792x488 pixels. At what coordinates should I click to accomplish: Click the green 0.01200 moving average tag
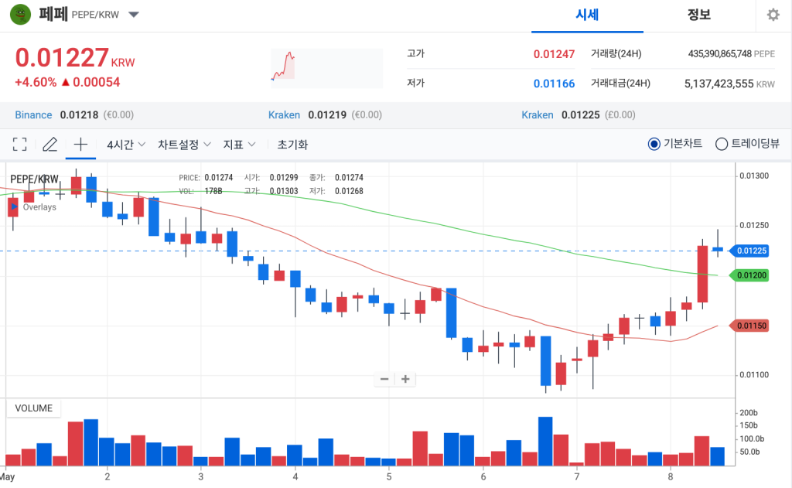[x=749, y=275]
